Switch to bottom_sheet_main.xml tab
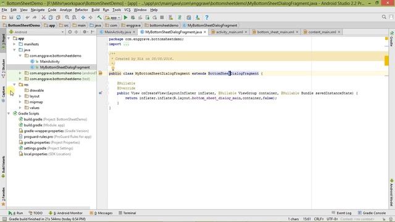 click(275, 32)
